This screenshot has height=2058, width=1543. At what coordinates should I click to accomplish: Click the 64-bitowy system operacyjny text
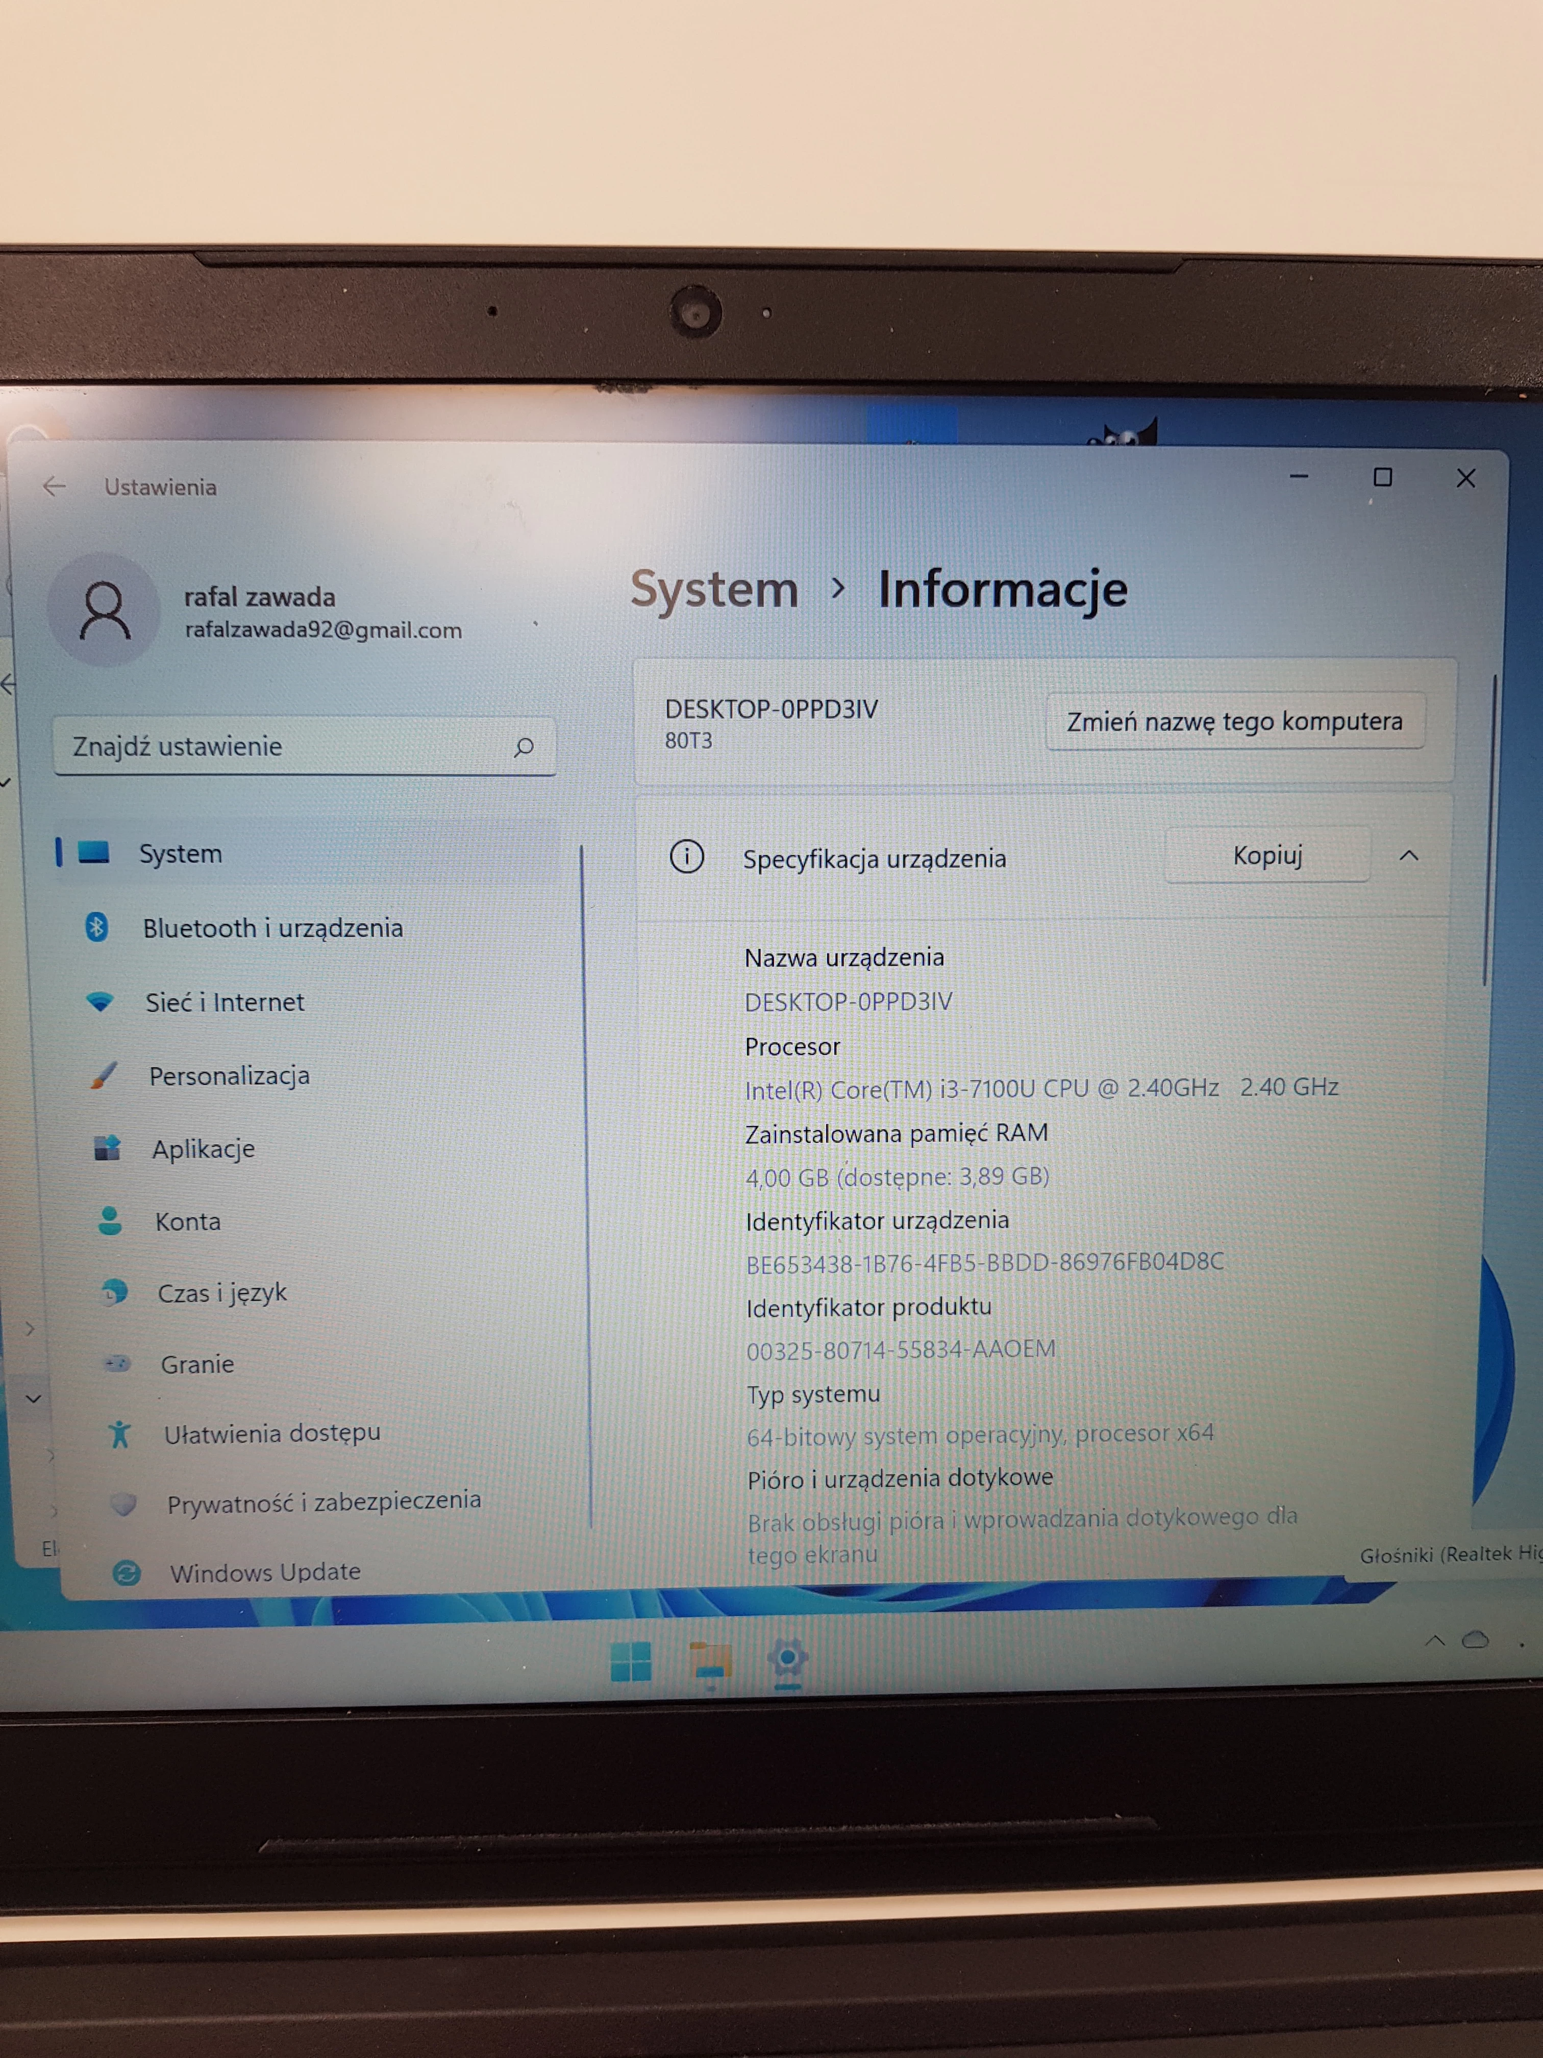[980, 1435]
